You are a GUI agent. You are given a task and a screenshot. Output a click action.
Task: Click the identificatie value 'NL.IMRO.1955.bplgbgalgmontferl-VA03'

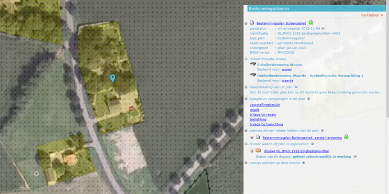[x=308, y=33]
